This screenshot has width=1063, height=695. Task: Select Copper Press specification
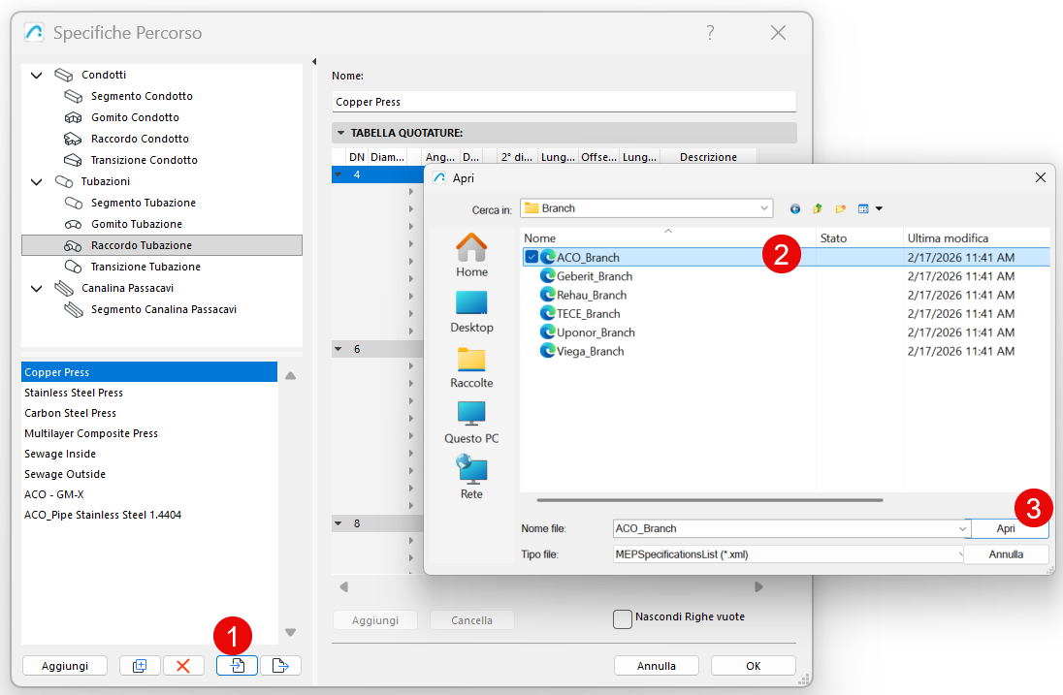(149, 372)
